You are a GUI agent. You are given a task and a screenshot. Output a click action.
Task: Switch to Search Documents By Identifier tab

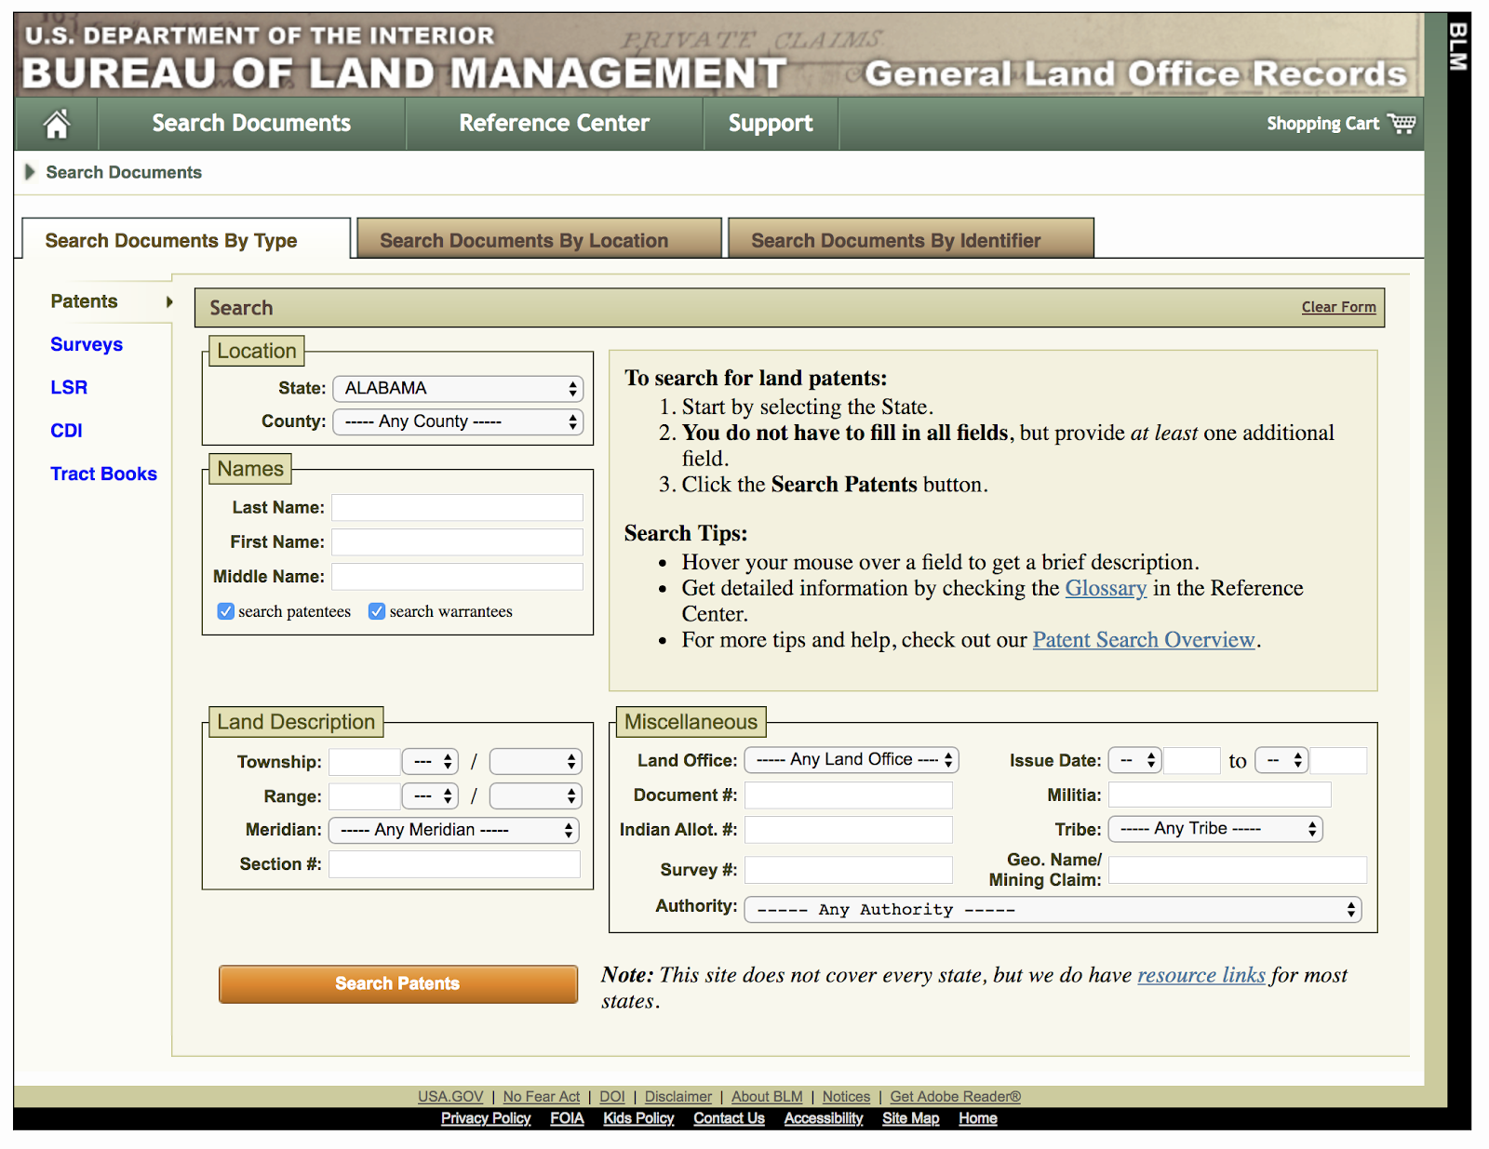pos(910,239)
